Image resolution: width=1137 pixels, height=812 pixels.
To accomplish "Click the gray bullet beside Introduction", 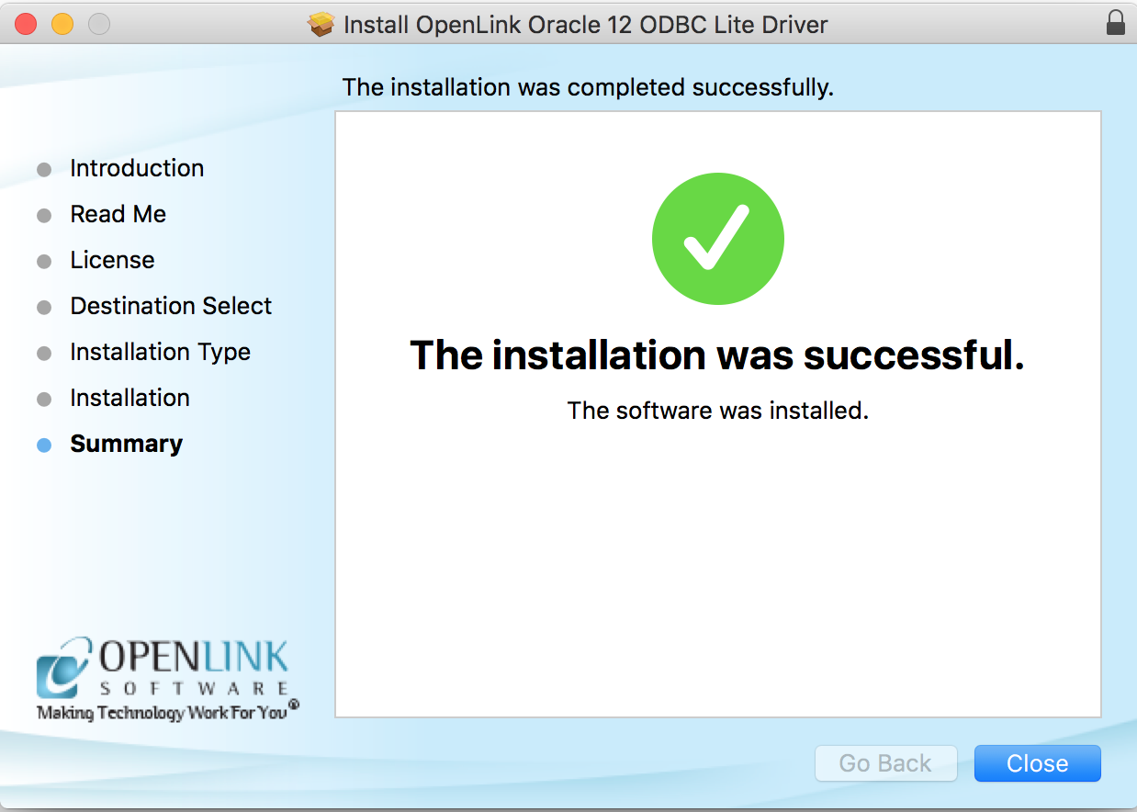I will pos(44,170).
